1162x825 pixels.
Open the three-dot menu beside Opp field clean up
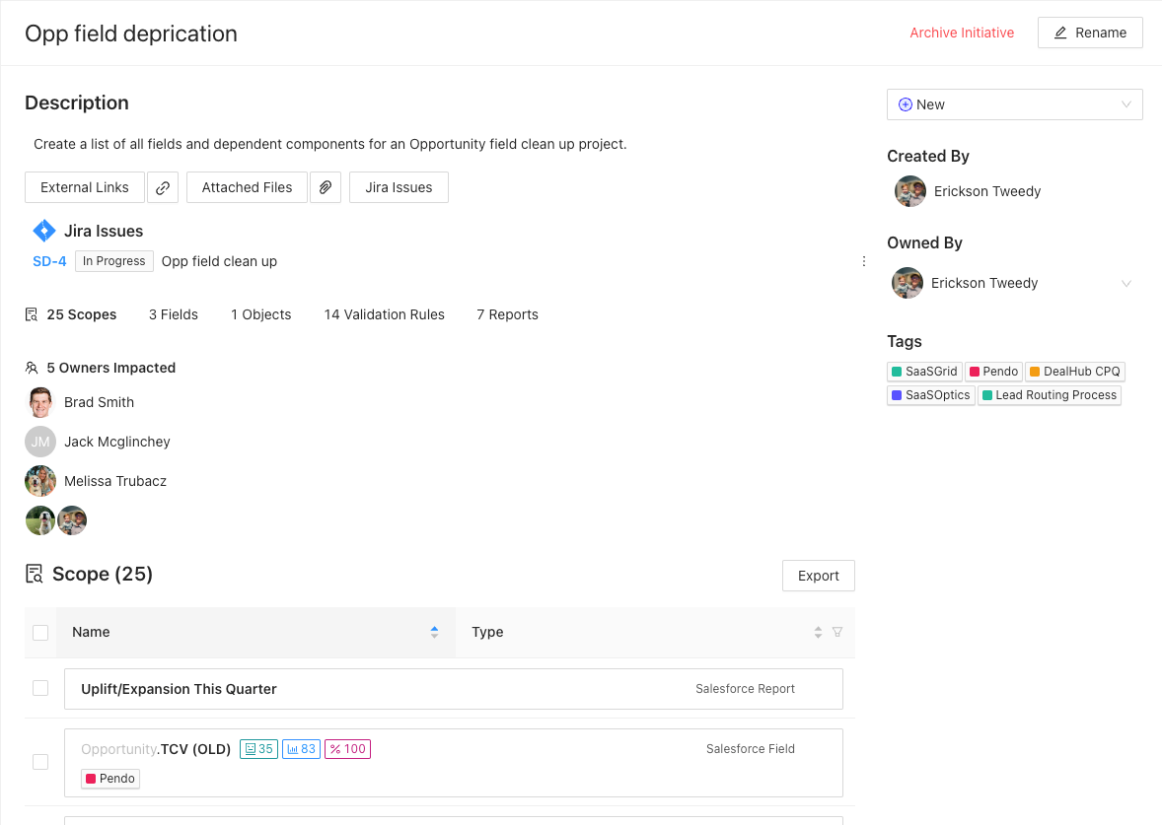tap(864, 261)
